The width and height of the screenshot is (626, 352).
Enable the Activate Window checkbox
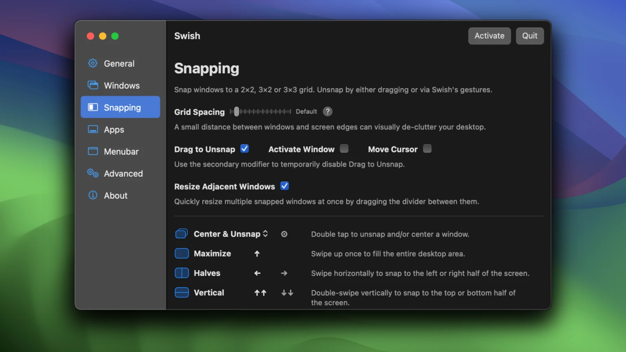tap(344, 149)
